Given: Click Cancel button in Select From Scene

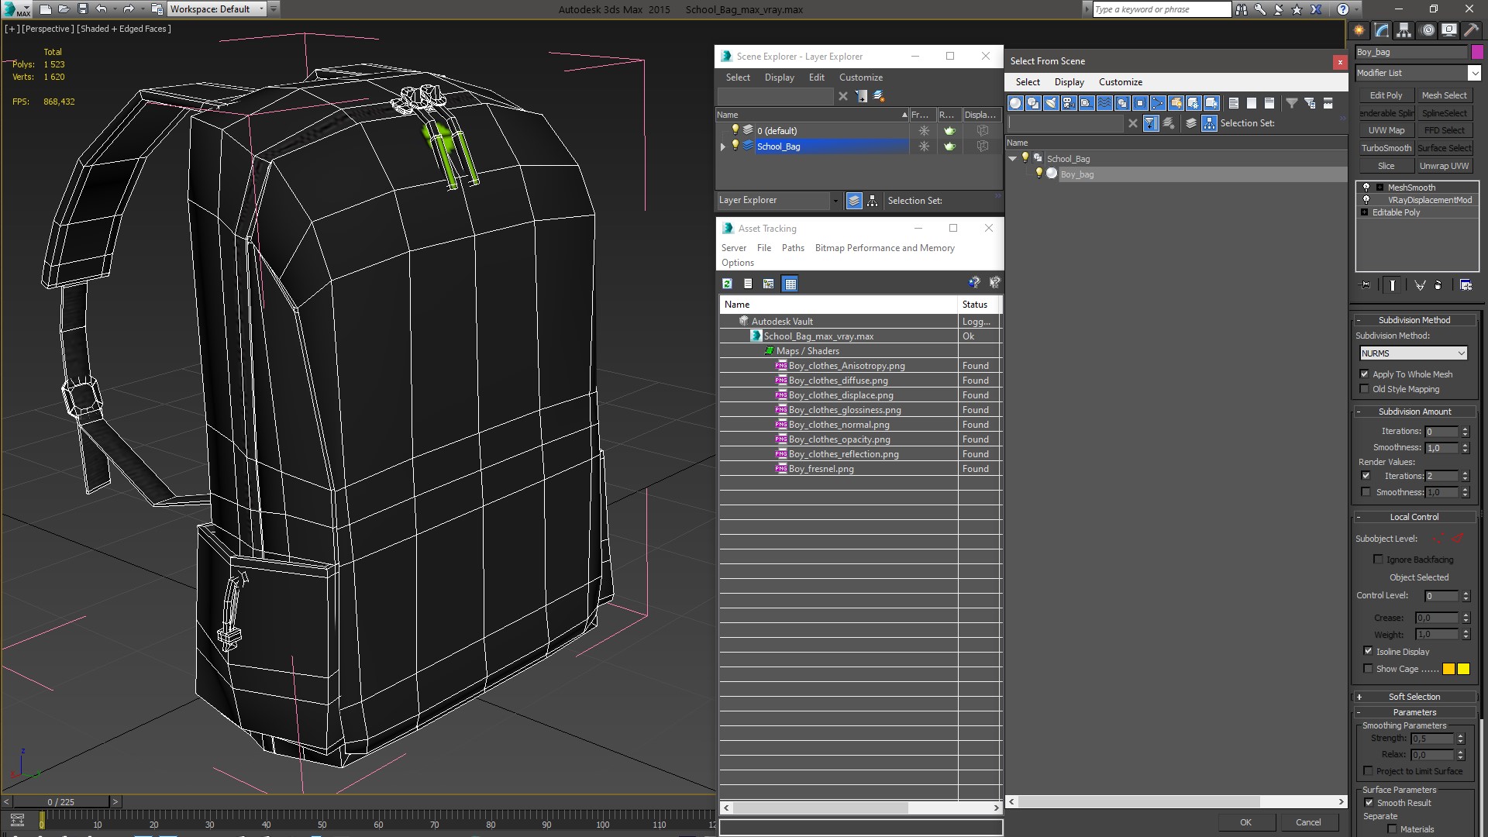Looking at the screenshot, I should click(1308, 822).
